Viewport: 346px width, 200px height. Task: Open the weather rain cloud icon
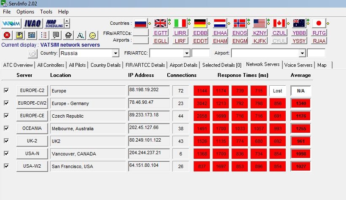click(x=68, y=35)
